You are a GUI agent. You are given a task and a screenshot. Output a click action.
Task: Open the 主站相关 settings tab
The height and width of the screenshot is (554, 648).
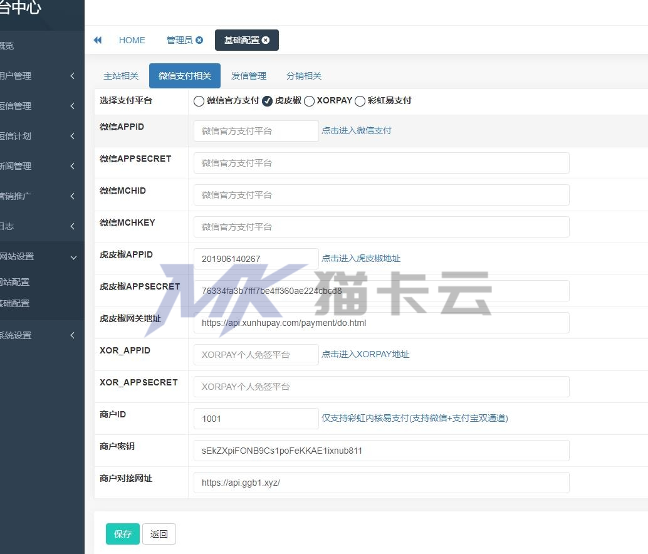pyautogui.click(x=121, y=76)
